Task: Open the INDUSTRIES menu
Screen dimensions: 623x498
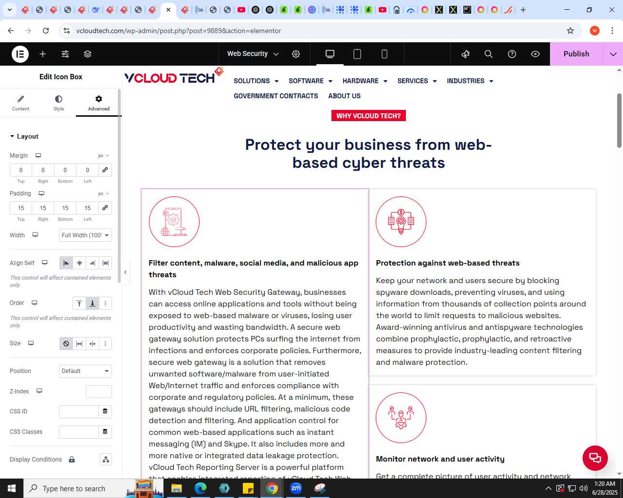Action: point(470,81)
